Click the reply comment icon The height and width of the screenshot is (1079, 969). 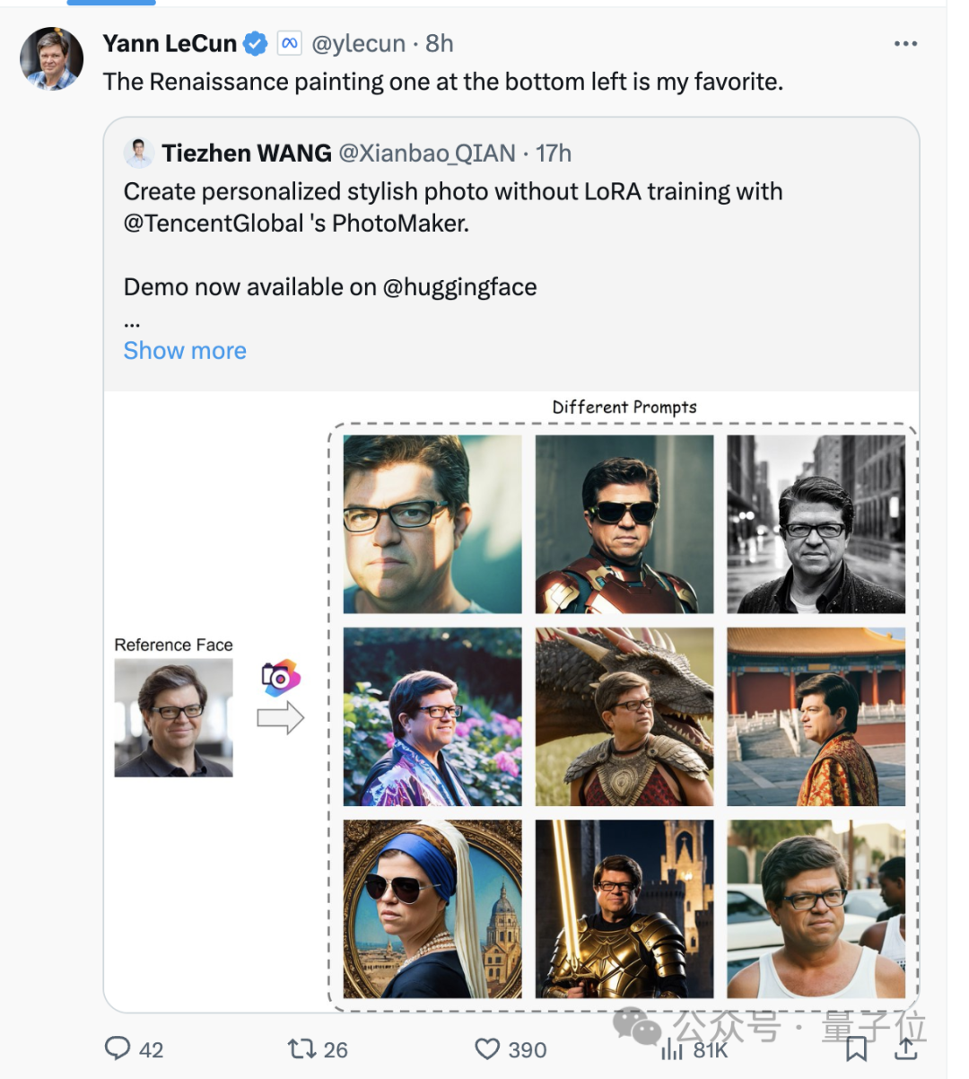tap(118, 1048)
